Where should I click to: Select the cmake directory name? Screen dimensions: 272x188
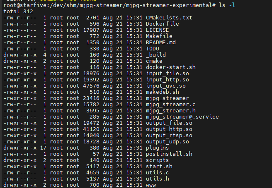pyautogui.click(x=154, y=61)
